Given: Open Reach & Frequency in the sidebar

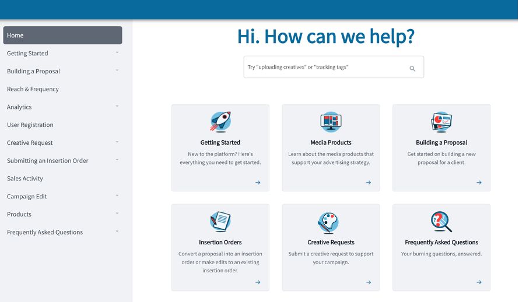Looking at the screenshot, I should coord(33,89).
